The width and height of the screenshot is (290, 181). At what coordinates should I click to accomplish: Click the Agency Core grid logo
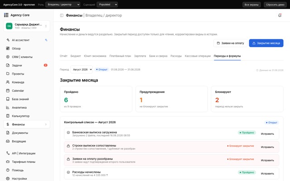(6, 15)
